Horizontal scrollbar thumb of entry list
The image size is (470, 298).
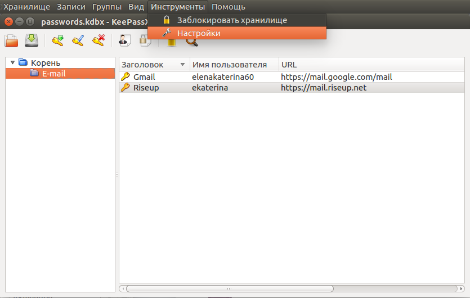[x=230, y=288]
